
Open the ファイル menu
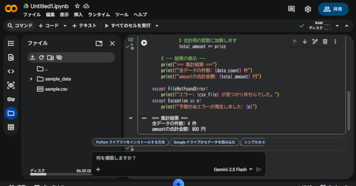point(32,15)
